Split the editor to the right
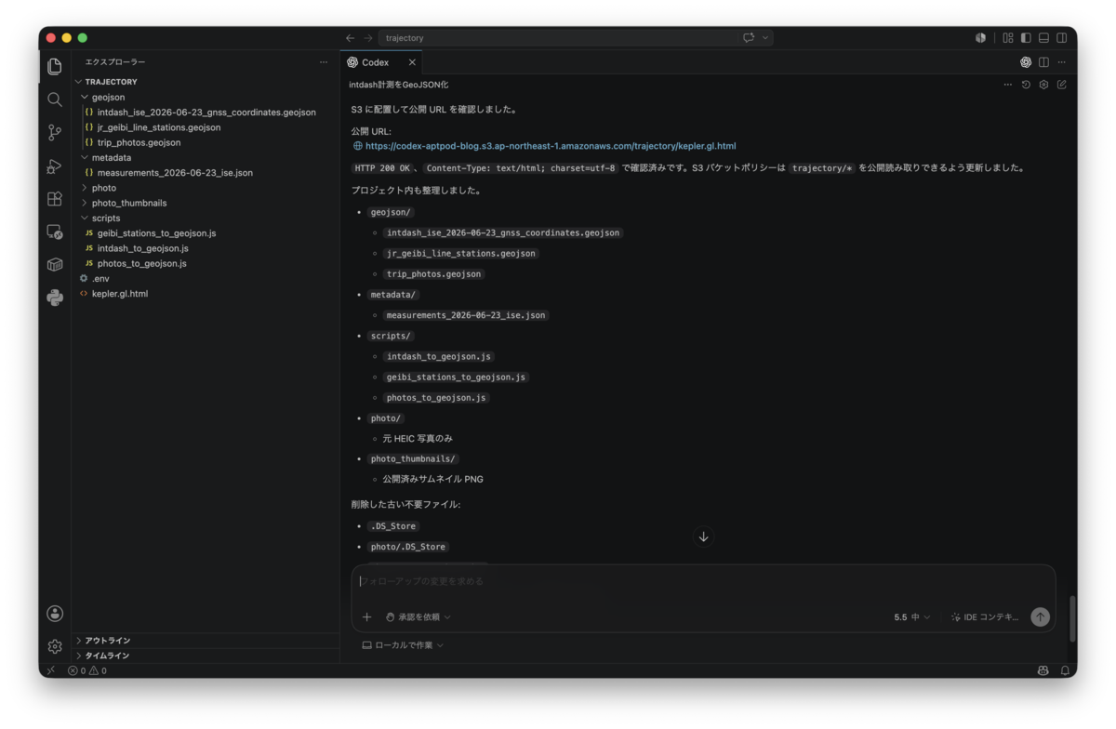The width and height of the screenshot is (1116, 729). tap(1043, 62)
